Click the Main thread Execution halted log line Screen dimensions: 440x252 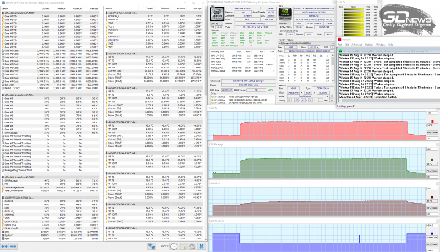click(x=367, y=97)
